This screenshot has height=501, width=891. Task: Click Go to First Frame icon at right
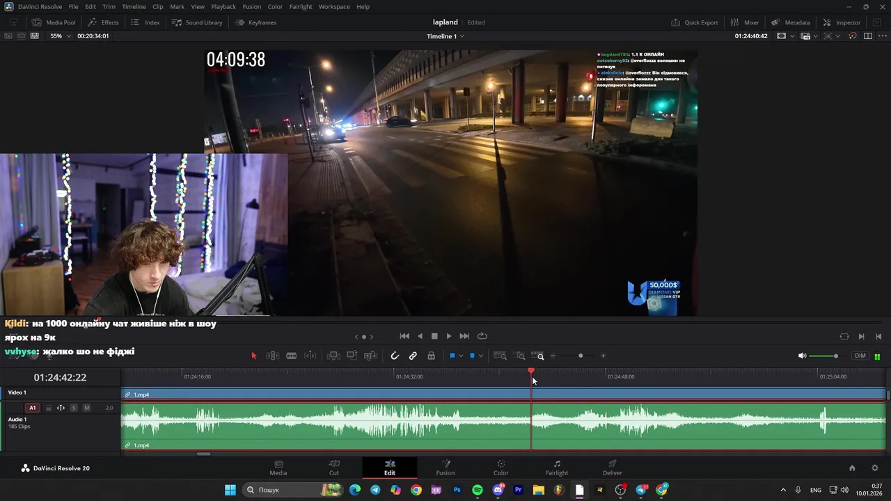coord(879,336)
